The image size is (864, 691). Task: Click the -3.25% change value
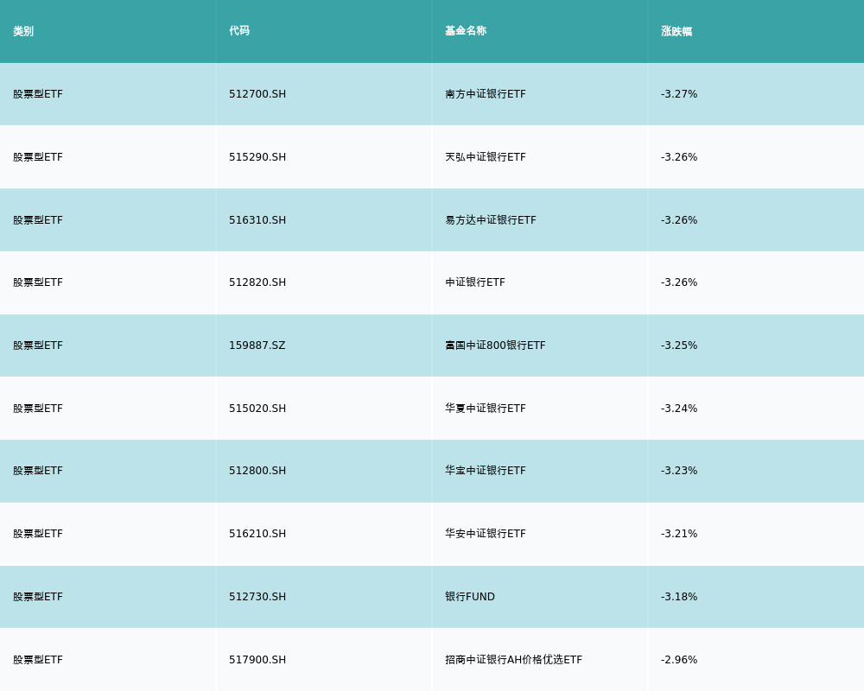click(679, 345)
